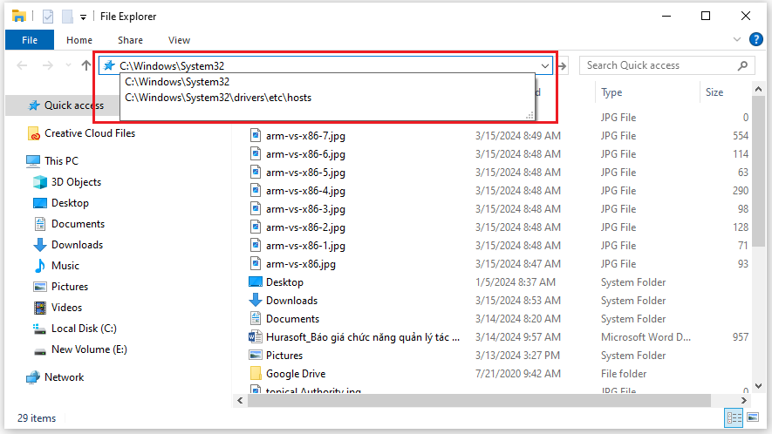
Task: Open the Customize Quick Access Toolbar dropdown
Action: coord(83,17)
